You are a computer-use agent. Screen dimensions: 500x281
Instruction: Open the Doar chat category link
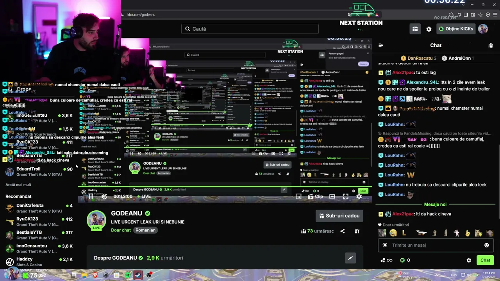121,230
